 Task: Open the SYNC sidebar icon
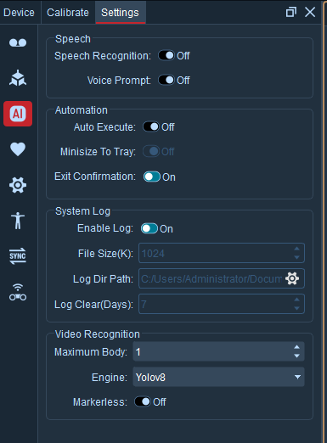(18, 256)
